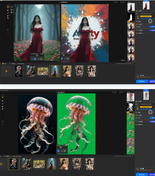Viewport: 155px width, 176px height.
Task: Click the redo arrow in upper window toolbar
Action: pos(8,24)
